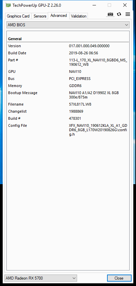Viewport: 136px width, 286px height.
Task: Click the Bus row label
Action: click(11, 79)
